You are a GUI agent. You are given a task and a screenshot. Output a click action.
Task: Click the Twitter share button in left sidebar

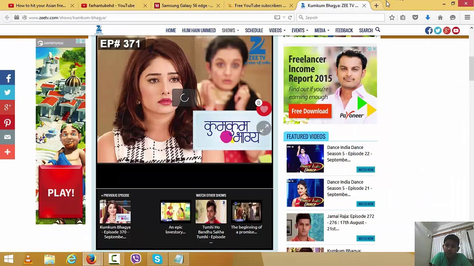tap(7, 93)
